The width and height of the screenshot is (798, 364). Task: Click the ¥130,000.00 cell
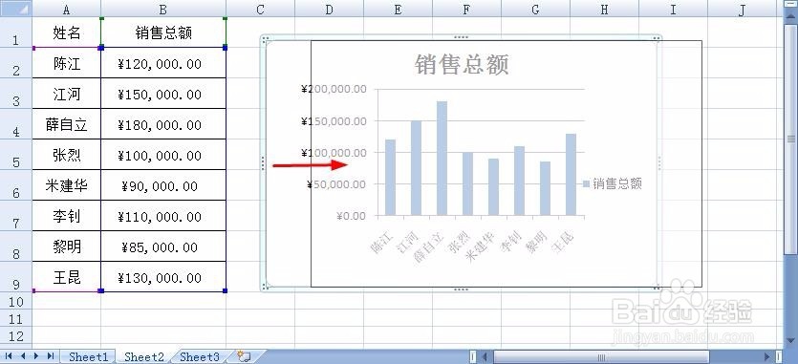coord(163,277)
